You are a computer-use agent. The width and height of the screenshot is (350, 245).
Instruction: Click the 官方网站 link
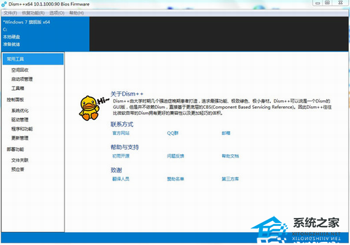click(121, 133)
